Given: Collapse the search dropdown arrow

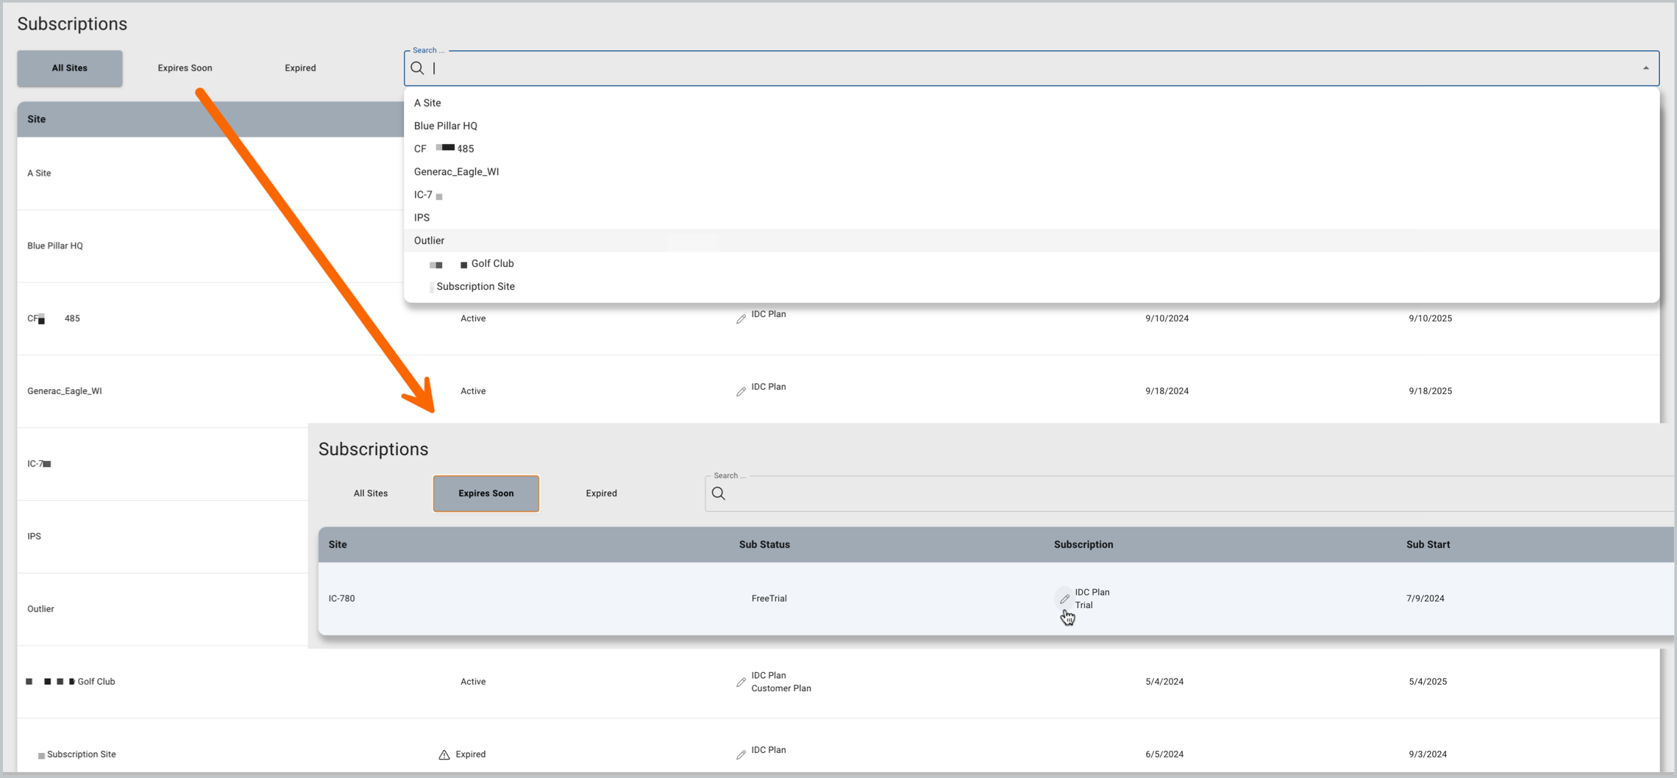Looking at the screenshot, I should coord(1646,68).
